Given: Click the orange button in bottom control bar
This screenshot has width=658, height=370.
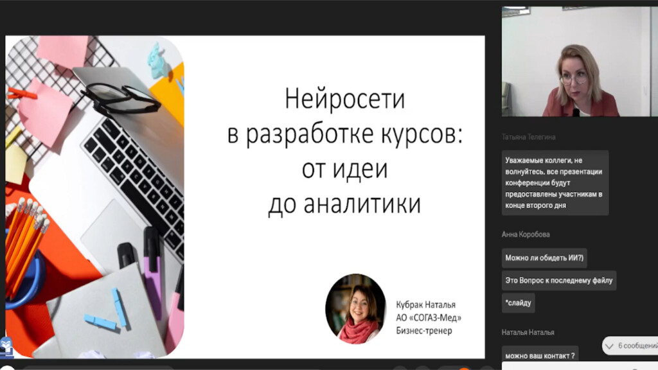Looking at the screenshot, I should tap(464, 368).
